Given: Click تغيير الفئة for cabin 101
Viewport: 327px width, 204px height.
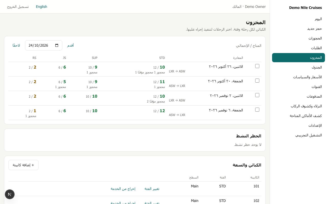Looking at the screenshot, I should (152, 189).
